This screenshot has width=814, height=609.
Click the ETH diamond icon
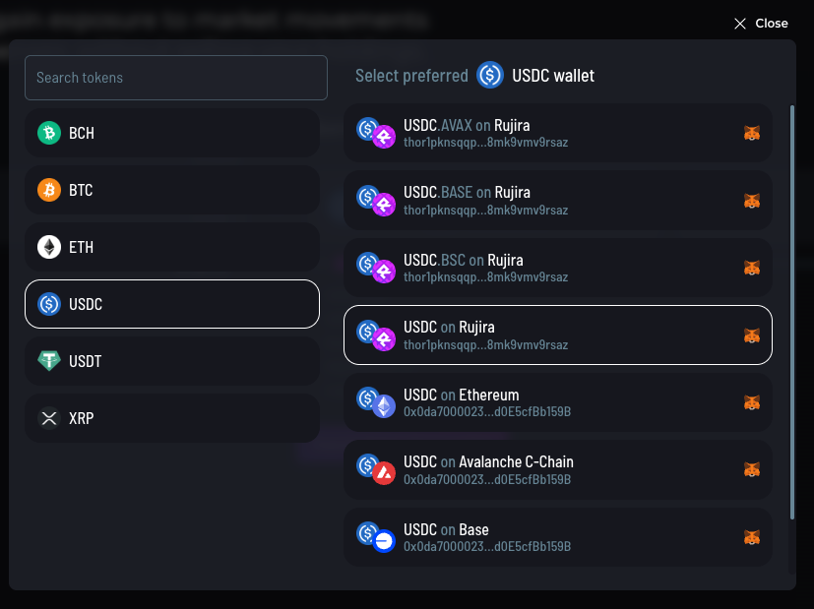(49, 247)
